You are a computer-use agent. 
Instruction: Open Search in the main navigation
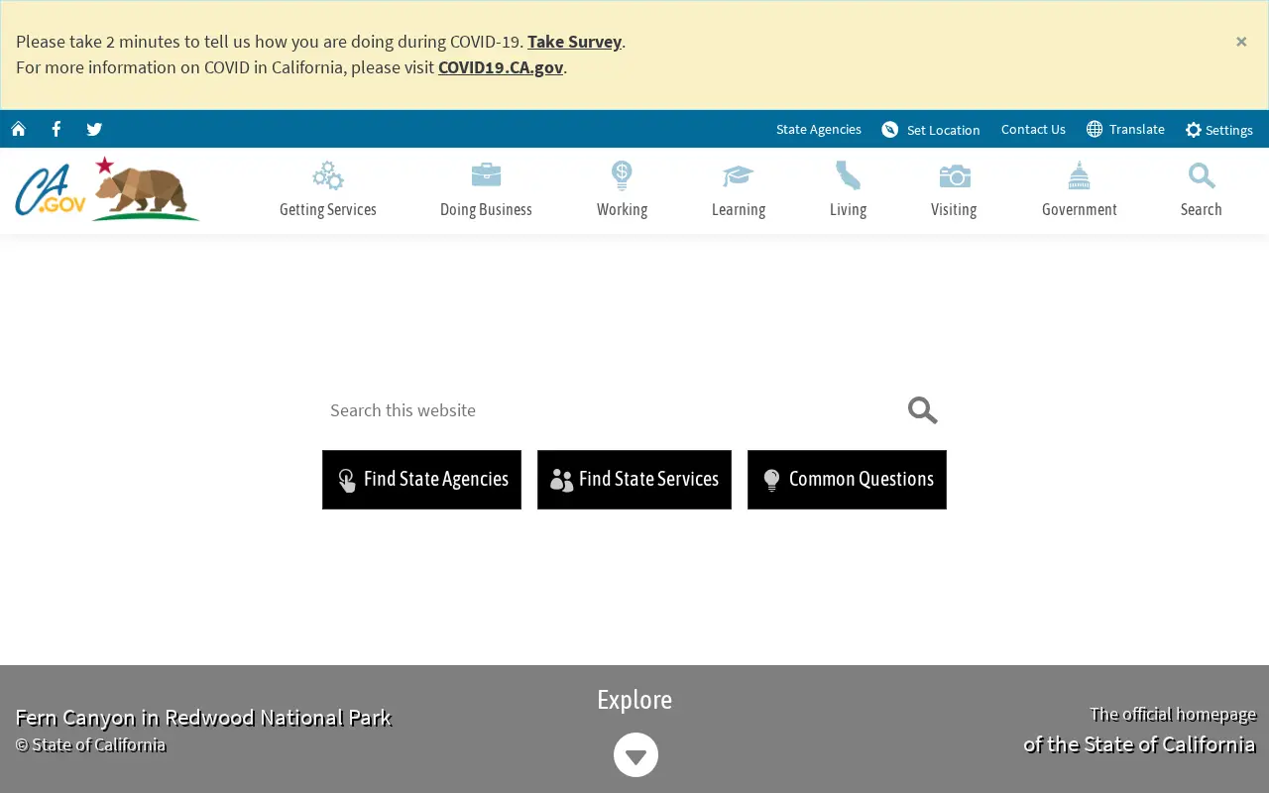(x=1202, y=190)
